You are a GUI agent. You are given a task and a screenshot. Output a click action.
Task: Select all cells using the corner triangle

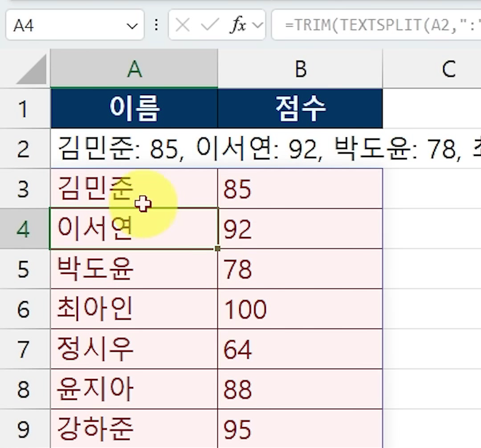coord(32,70)
